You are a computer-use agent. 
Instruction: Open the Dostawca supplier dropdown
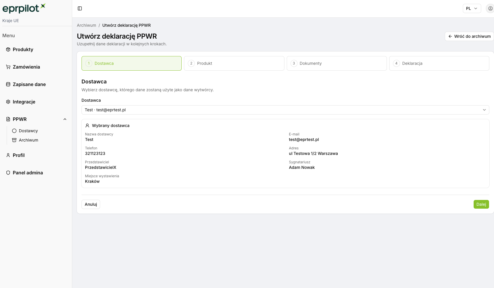point(285,110)
